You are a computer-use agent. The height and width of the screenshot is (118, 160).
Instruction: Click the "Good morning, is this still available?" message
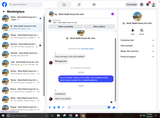click(x=70, y=57)
